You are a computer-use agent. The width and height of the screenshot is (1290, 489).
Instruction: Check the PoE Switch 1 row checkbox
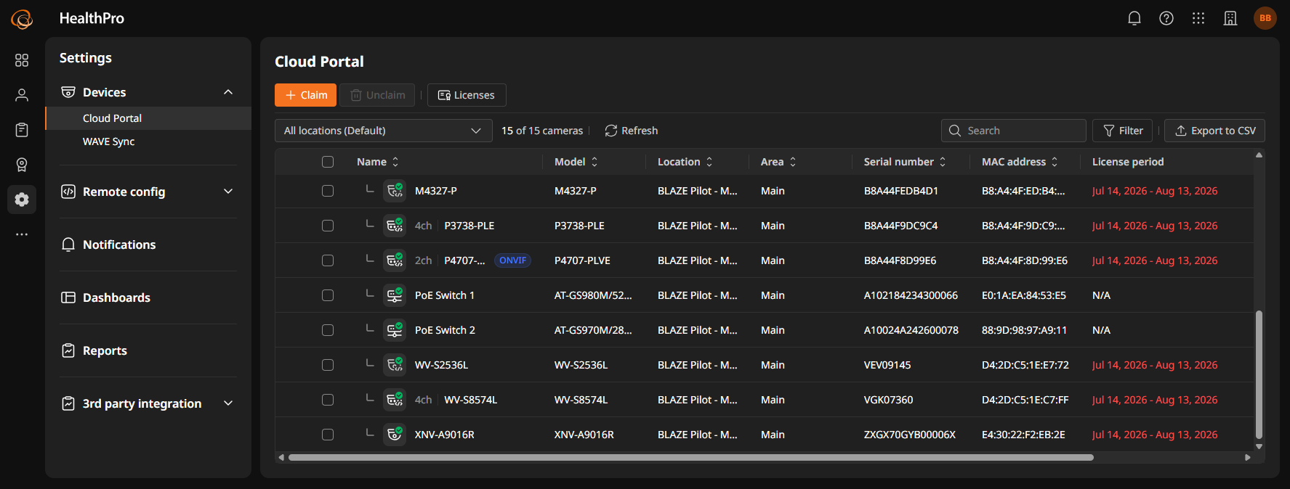coord(328,295)
